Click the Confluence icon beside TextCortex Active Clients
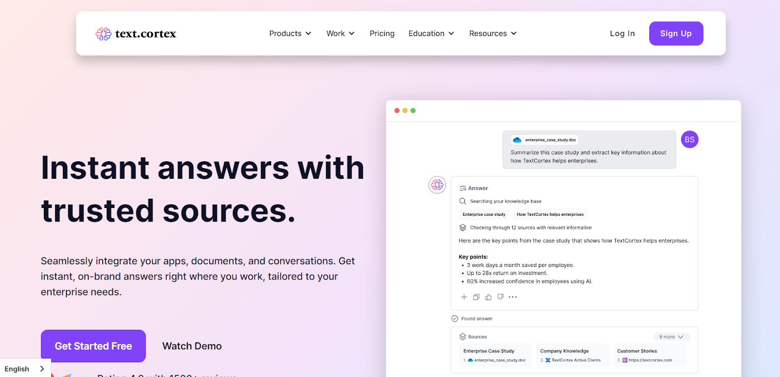780x377 pixels. click(x=548, y=360)
